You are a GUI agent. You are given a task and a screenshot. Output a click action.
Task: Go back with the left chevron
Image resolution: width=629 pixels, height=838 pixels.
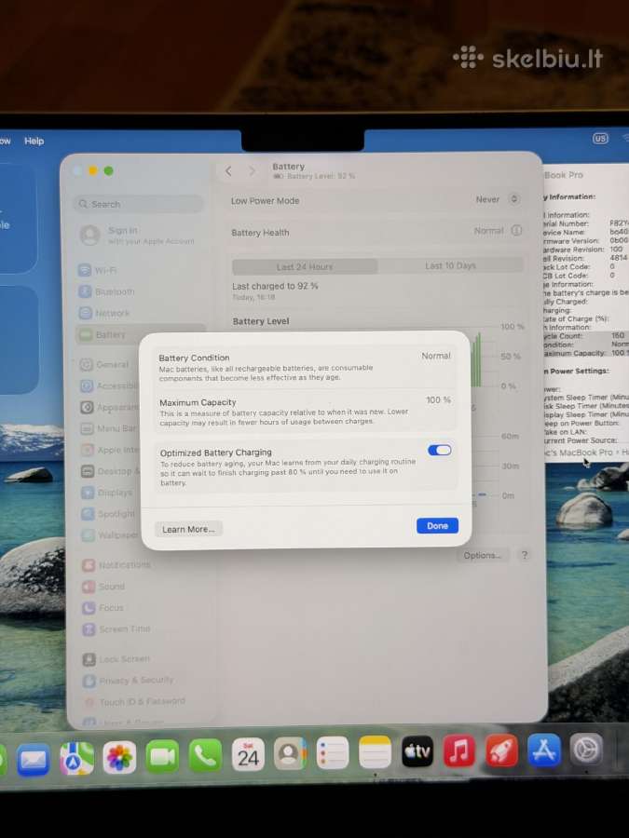click(228, 171)
